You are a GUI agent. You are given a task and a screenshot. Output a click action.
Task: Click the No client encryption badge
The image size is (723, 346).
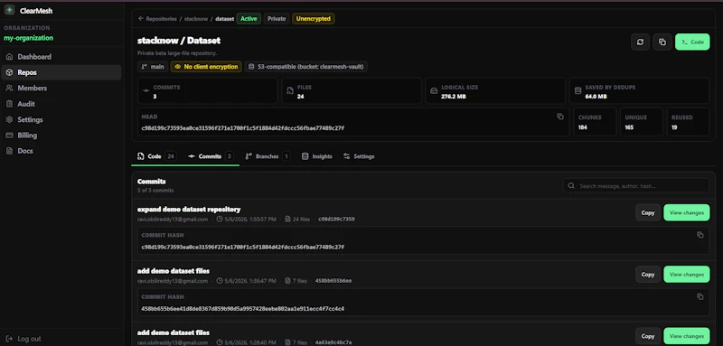207,67
